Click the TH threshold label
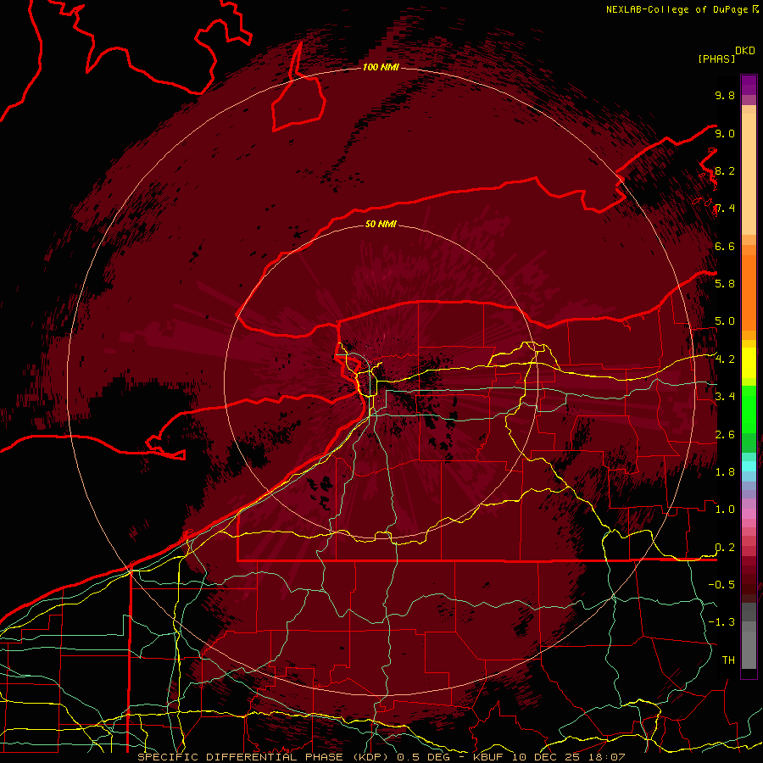Screen dimensions: 763x763 coord(728,660)
